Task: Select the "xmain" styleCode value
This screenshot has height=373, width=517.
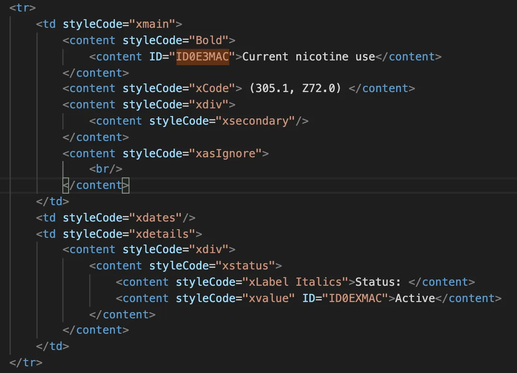Action: tap(153, 24)
